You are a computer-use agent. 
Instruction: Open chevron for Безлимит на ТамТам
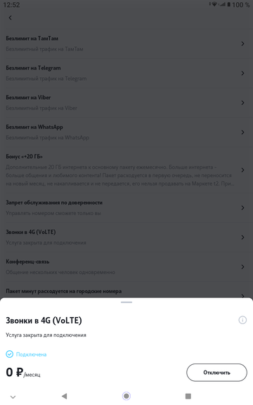point(242,44)
